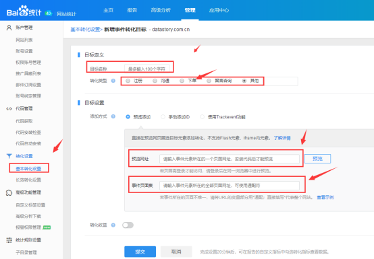Open 账号绑定管理 in the sidebar
The image size is (374, 259).
click(x=28, y=96)
